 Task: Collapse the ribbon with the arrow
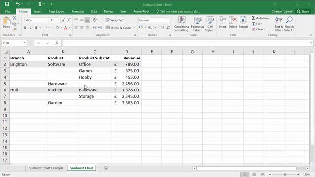(x=311, y=35)
